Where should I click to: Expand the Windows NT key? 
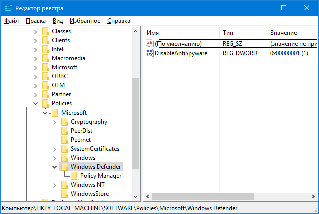[54, 185]
